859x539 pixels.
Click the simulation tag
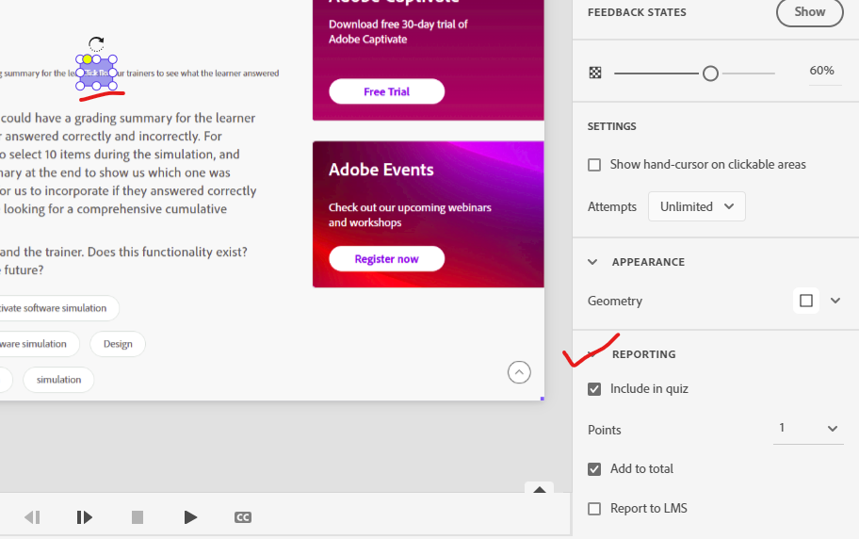58,380
